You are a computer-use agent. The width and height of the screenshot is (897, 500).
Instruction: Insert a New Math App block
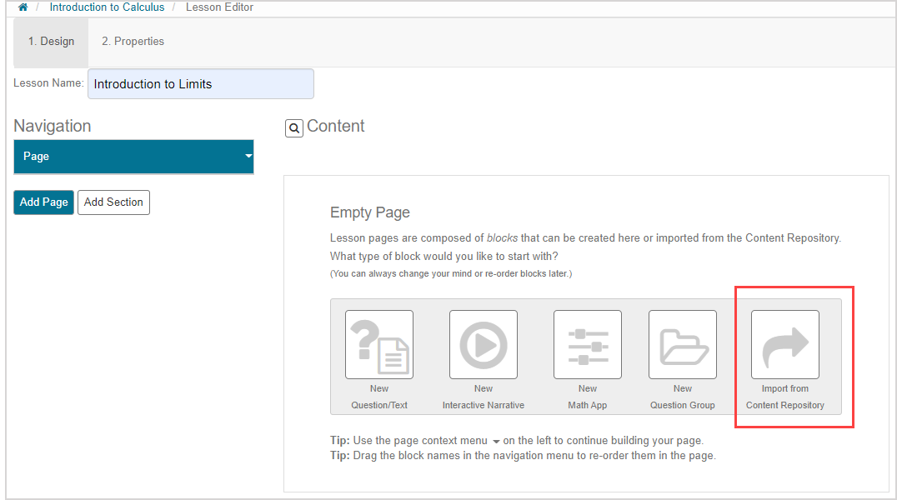tap(588, 345)
